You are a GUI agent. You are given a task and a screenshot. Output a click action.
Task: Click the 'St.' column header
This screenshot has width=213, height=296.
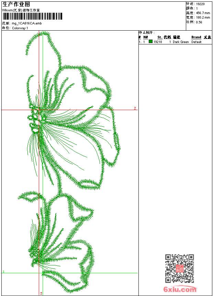pyautogui.click(x=160, y=37)
